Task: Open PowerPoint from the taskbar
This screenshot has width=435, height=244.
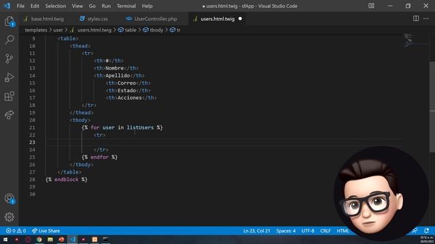Action: tap(61, 239)
